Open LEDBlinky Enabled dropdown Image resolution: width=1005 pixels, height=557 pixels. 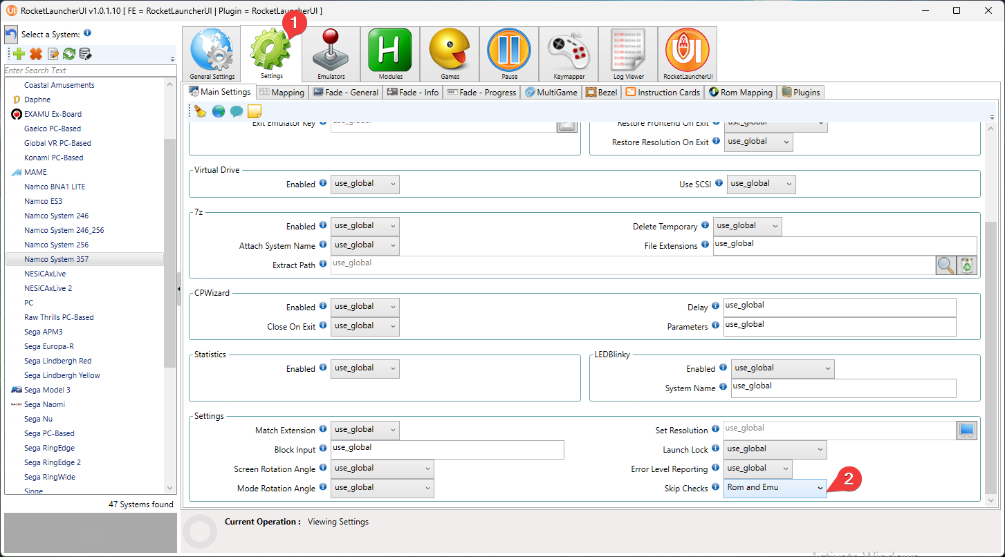[783, 368]
